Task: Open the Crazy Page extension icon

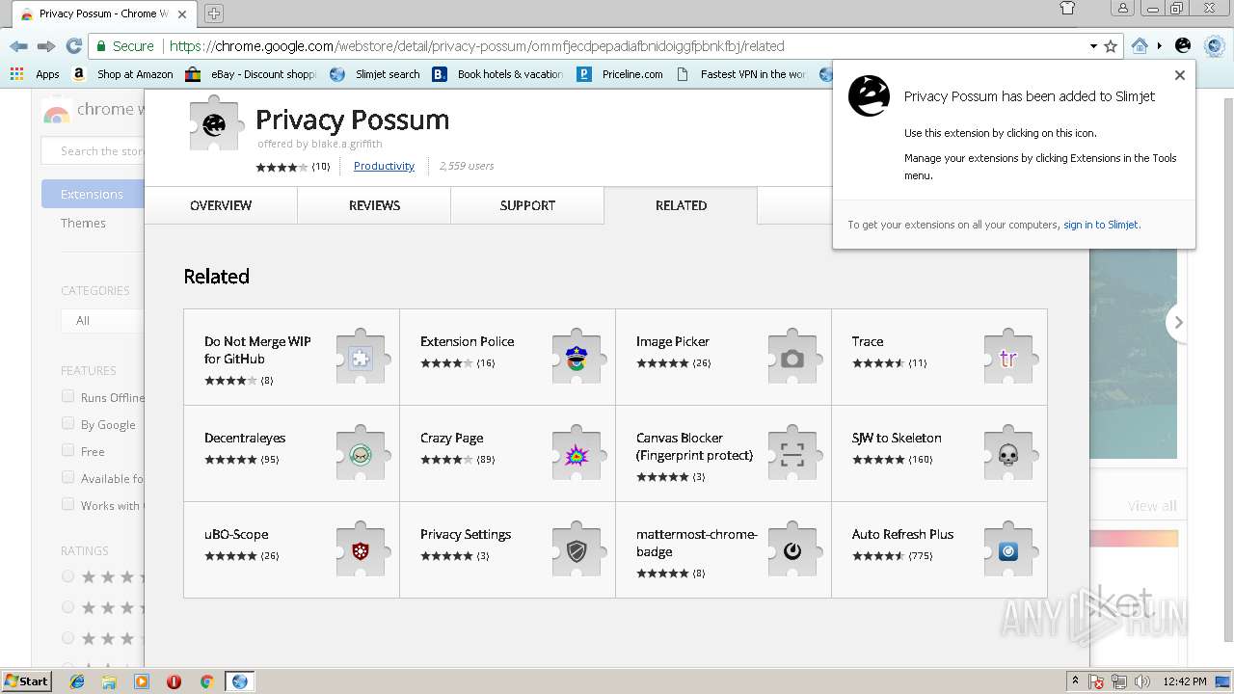Action: (577, 454)
